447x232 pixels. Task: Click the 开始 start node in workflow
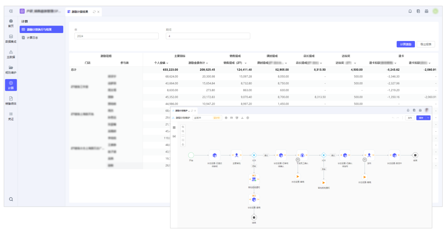click(191, 155)
